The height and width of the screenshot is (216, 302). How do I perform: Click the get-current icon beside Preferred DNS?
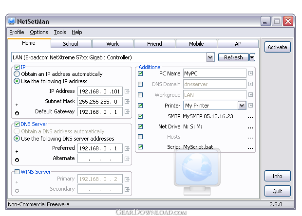point(127,148)
